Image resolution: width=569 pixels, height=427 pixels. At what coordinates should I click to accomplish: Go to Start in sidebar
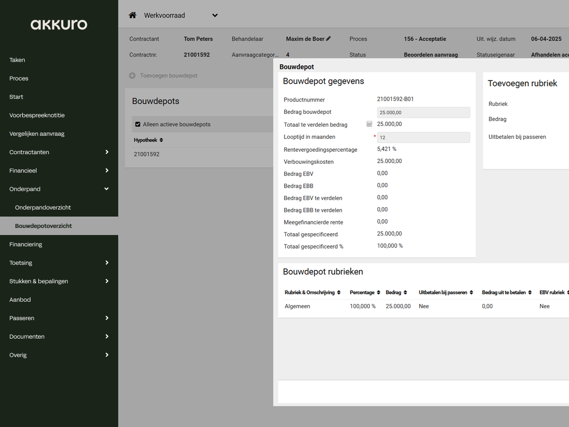point(59,97)
